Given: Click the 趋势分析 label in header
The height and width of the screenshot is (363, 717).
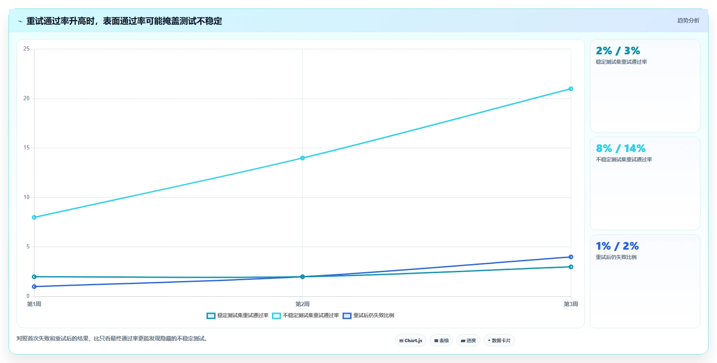Looking at the screenshot, I should (688, 20).
